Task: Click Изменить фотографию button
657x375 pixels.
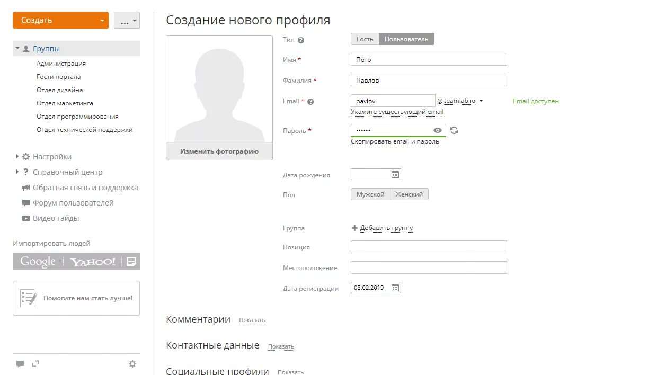Action: point(219,151)
